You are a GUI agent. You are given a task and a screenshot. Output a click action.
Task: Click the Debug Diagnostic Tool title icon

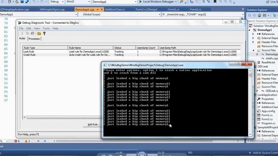pyautogui.click(x=20, y=23)
